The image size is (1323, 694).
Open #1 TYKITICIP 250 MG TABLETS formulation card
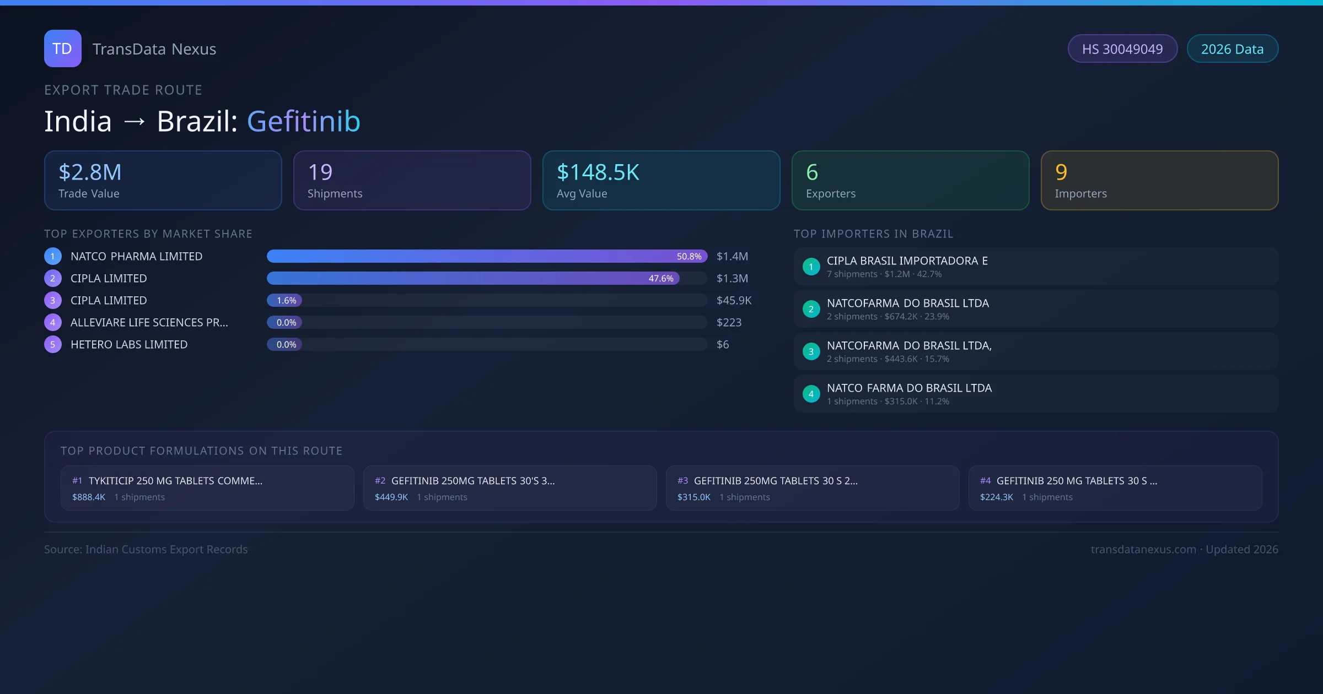click(x=207, y=488)
